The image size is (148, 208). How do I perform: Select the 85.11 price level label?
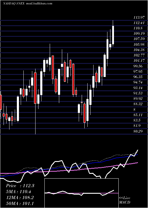click(x=138, y=115)
